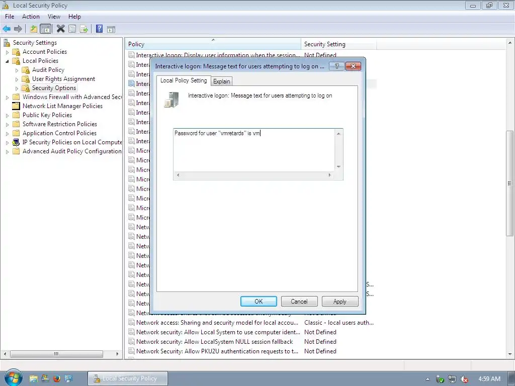Screen dimensions: 515x386
Task: Click the Delete X toolbar icon
Action: point(61,29)
